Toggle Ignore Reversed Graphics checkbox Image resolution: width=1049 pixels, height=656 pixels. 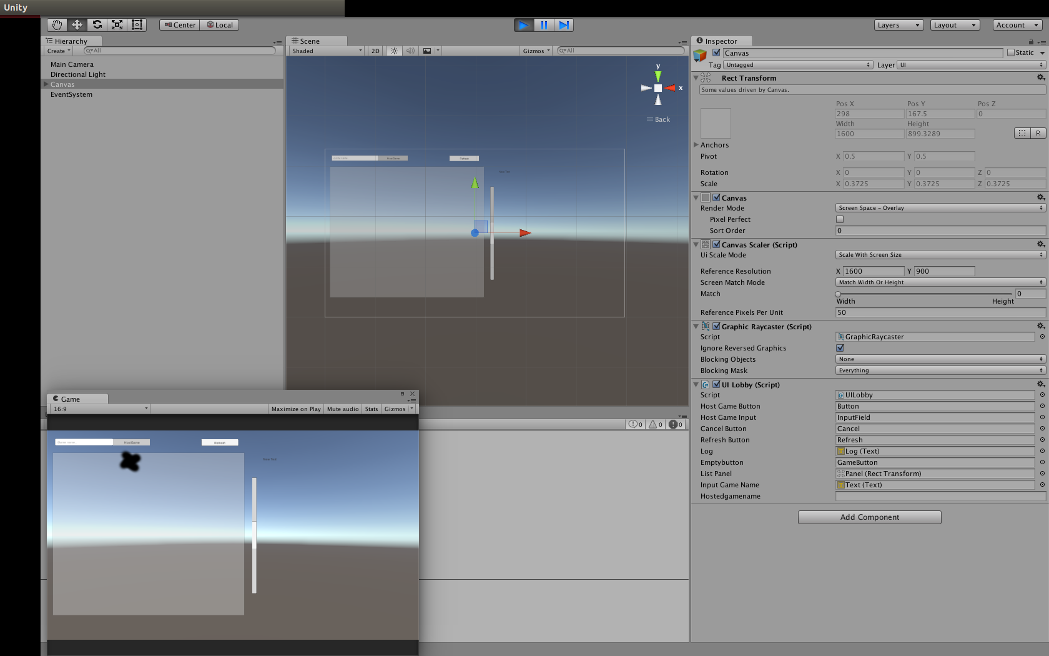pyautogui.click(x=840, y=348)
